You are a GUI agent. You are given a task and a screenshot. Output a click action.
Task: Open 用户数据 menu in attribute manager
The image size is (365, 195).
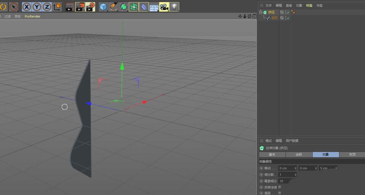point(292,141)
